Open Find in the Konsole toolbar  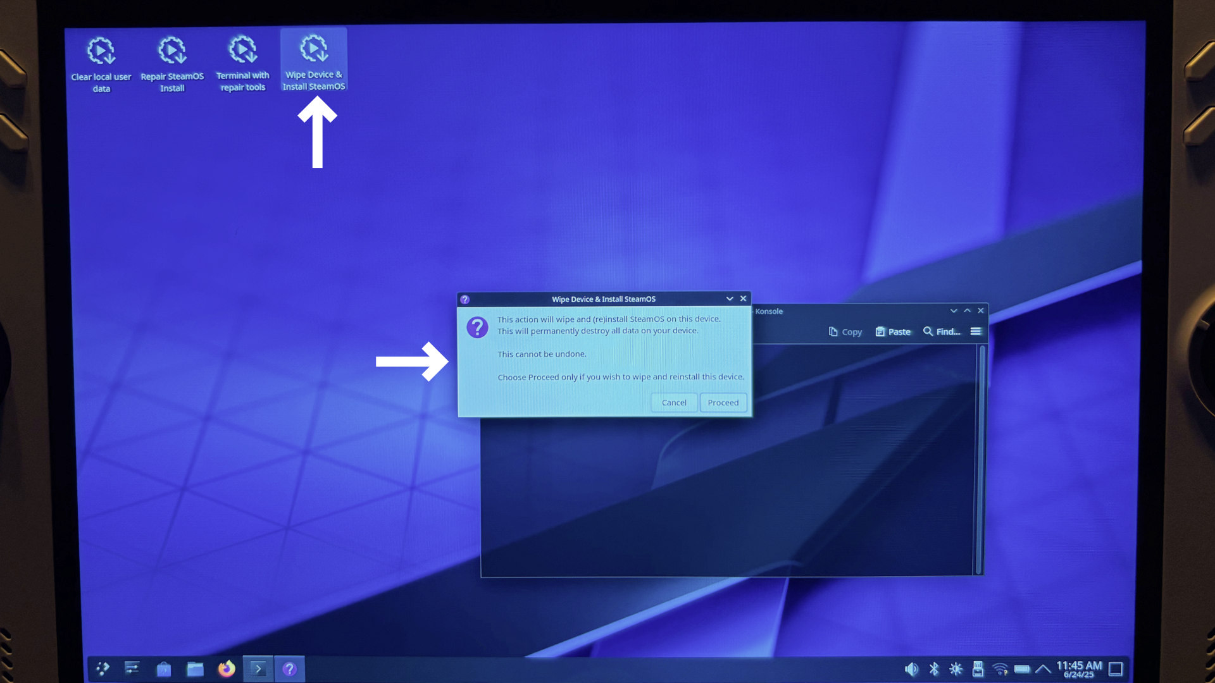click(x=942, y=332)
